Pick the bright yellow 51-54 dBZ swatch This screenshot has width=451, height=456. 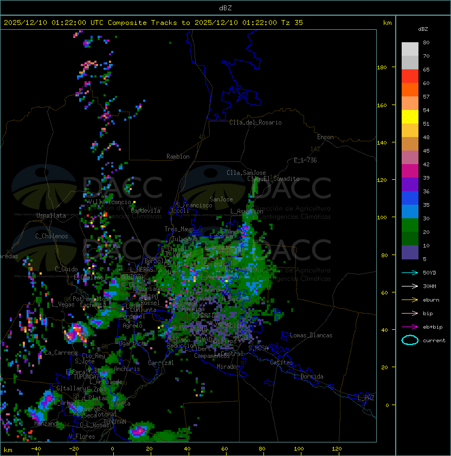(x=410, y=116)
